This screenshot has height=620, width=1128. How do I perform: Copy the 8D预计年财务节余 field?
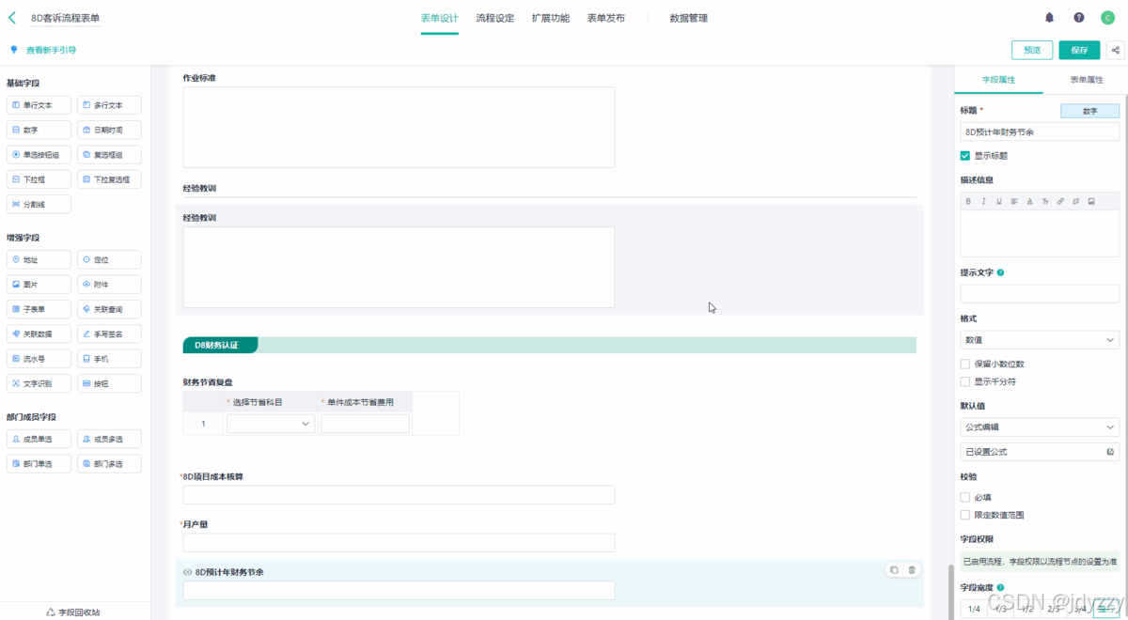(x=894, y=570)
